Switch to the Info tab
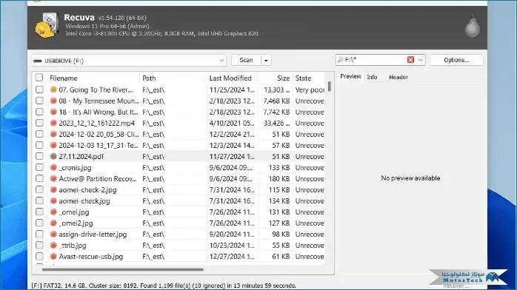Viewport: 517px width, 290px height. pyautogui.click(x=372, y=77)
